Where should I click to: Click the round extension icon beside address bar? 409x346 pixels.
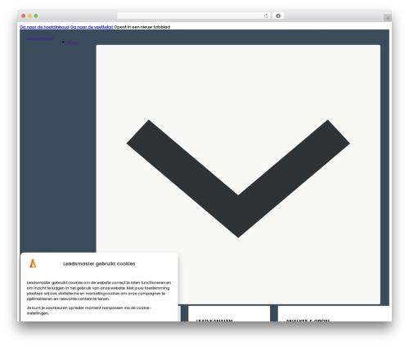[278, 16]
